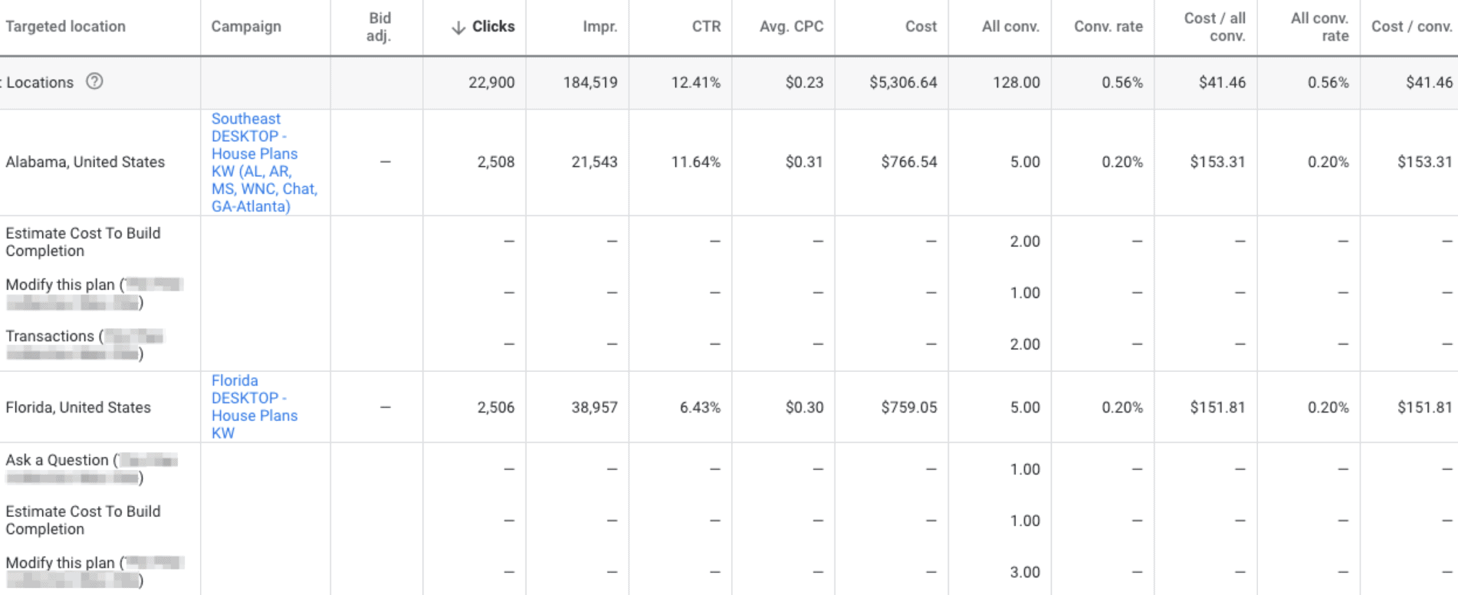The height and width of the screenshot is (595, 1458).
Task: Click the Targeted location column header
Action: pyautogui.click(x=65, y=26)
